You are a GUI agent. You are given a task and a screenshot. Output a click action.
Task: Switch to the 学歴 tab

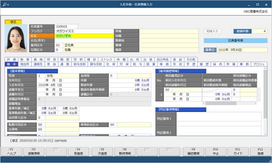coord(190,64)
